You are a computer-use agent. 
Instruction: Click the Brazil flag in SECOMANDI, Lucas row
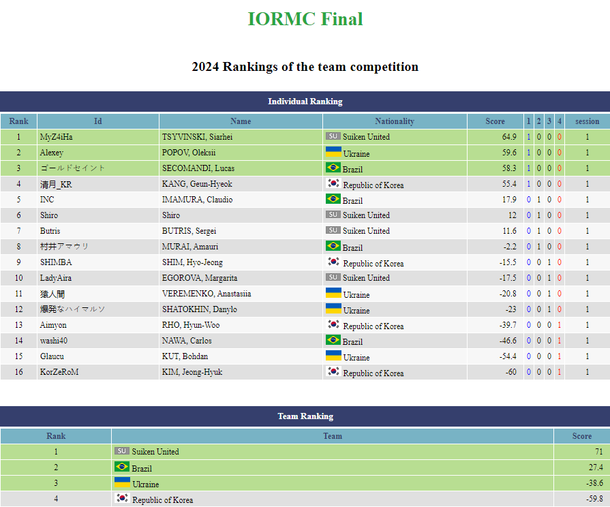click(333, 168)
